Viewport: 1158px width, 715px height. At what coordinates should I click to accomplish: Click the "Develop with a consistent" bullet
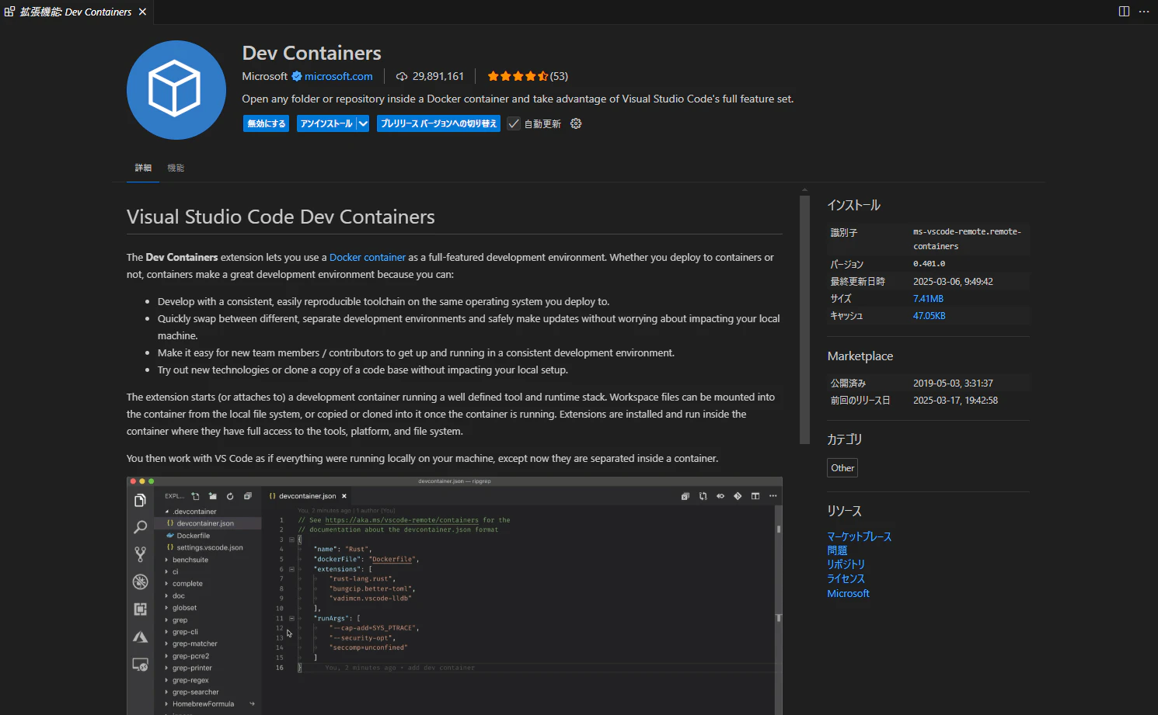384,302
